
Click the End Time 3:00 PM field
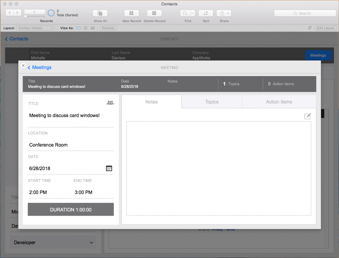click(93, 192)
